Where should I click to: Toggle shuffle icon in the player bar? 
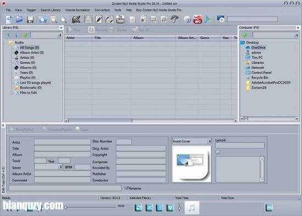(149, 208)
